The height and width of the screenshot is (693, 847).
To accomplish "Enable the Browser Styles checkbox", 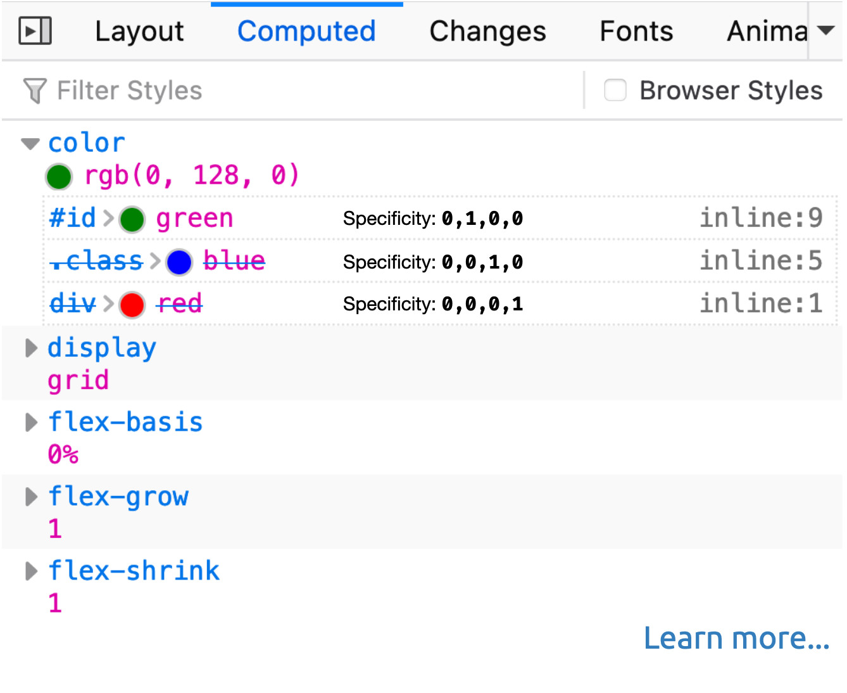I will pos(615,91).
